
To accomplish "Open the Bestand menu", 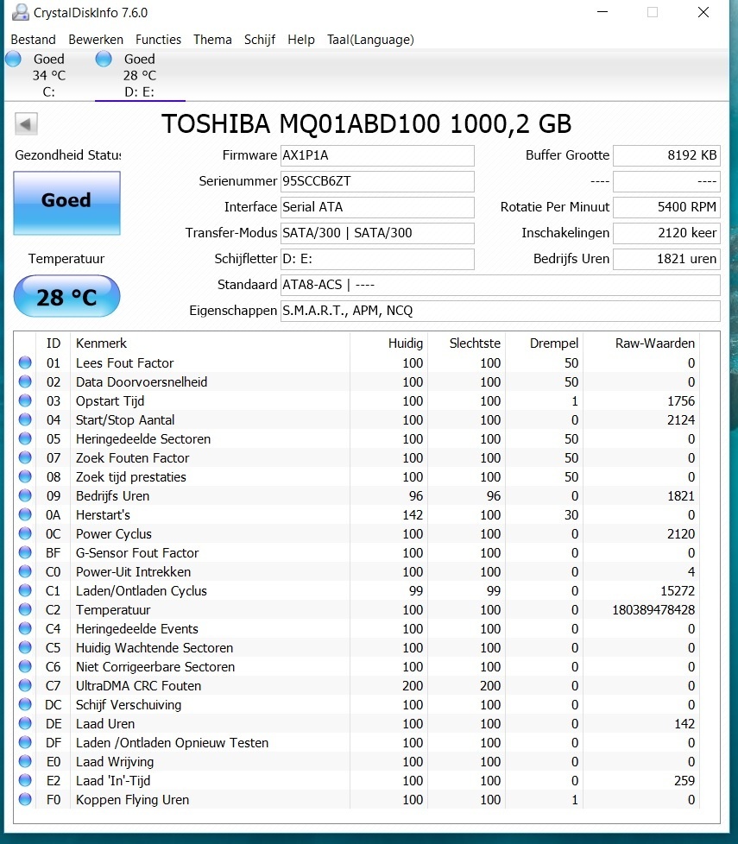I will pyautogui.click(x=34, y=40).
